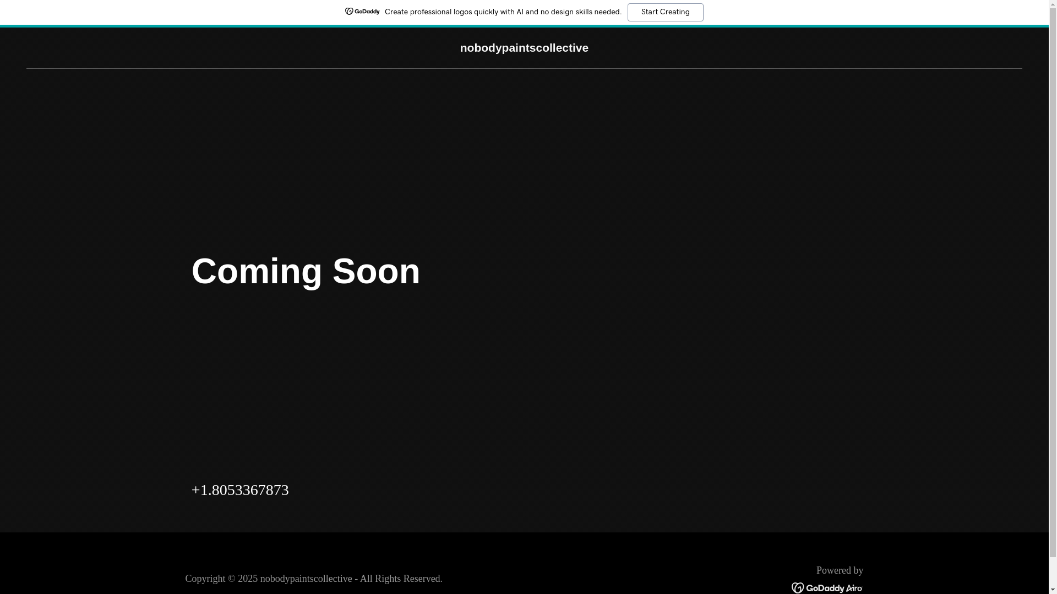
Task: Click the GoDaddy logo in the top banner
Action: pyautogui.click(x=362, y=12)
